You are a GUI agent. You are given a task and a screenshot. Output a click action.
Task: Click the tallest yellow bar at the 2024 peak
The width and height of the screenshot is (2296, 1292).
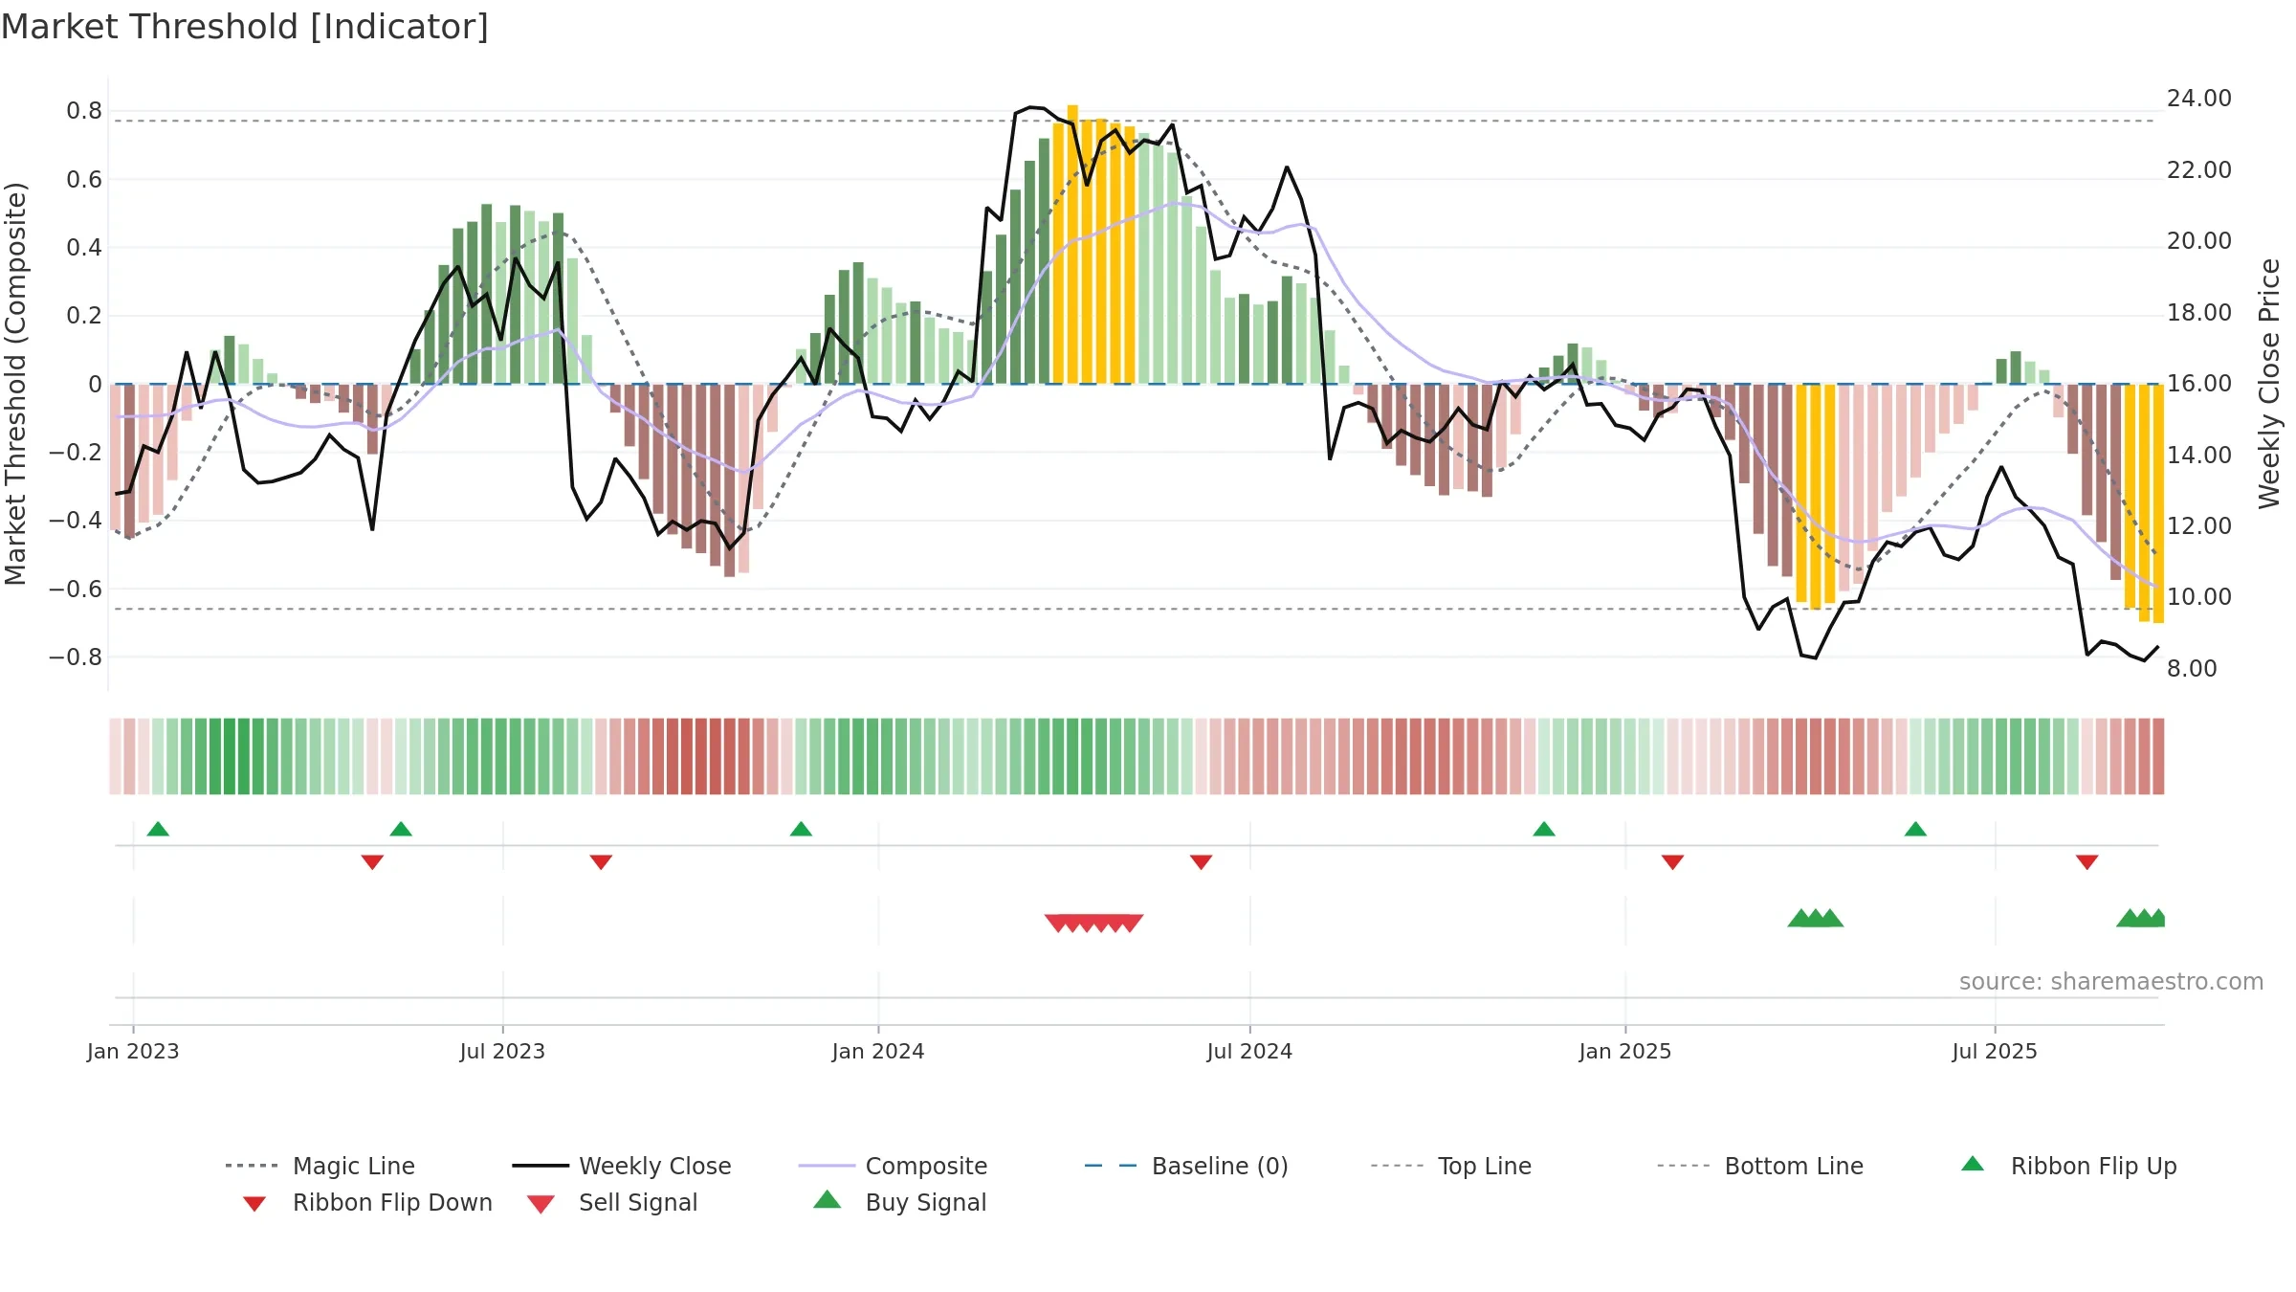pyautogui.click(x=1072, y=244)
